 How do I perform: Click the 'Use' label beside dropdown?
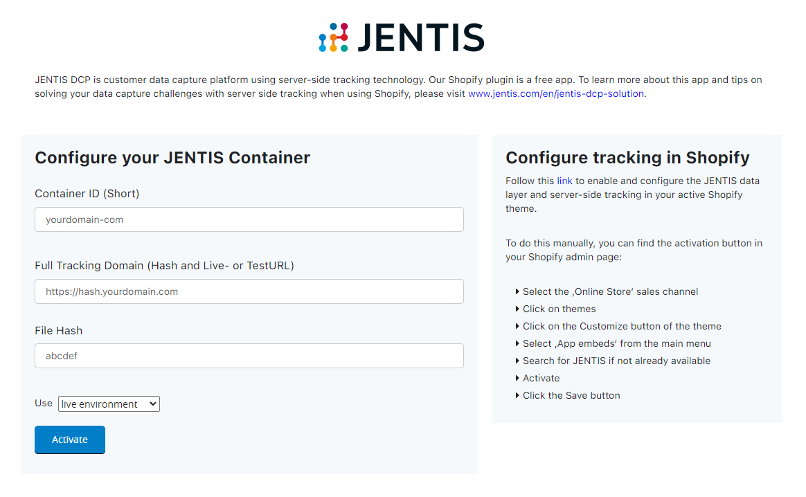(x=44, y=403)
